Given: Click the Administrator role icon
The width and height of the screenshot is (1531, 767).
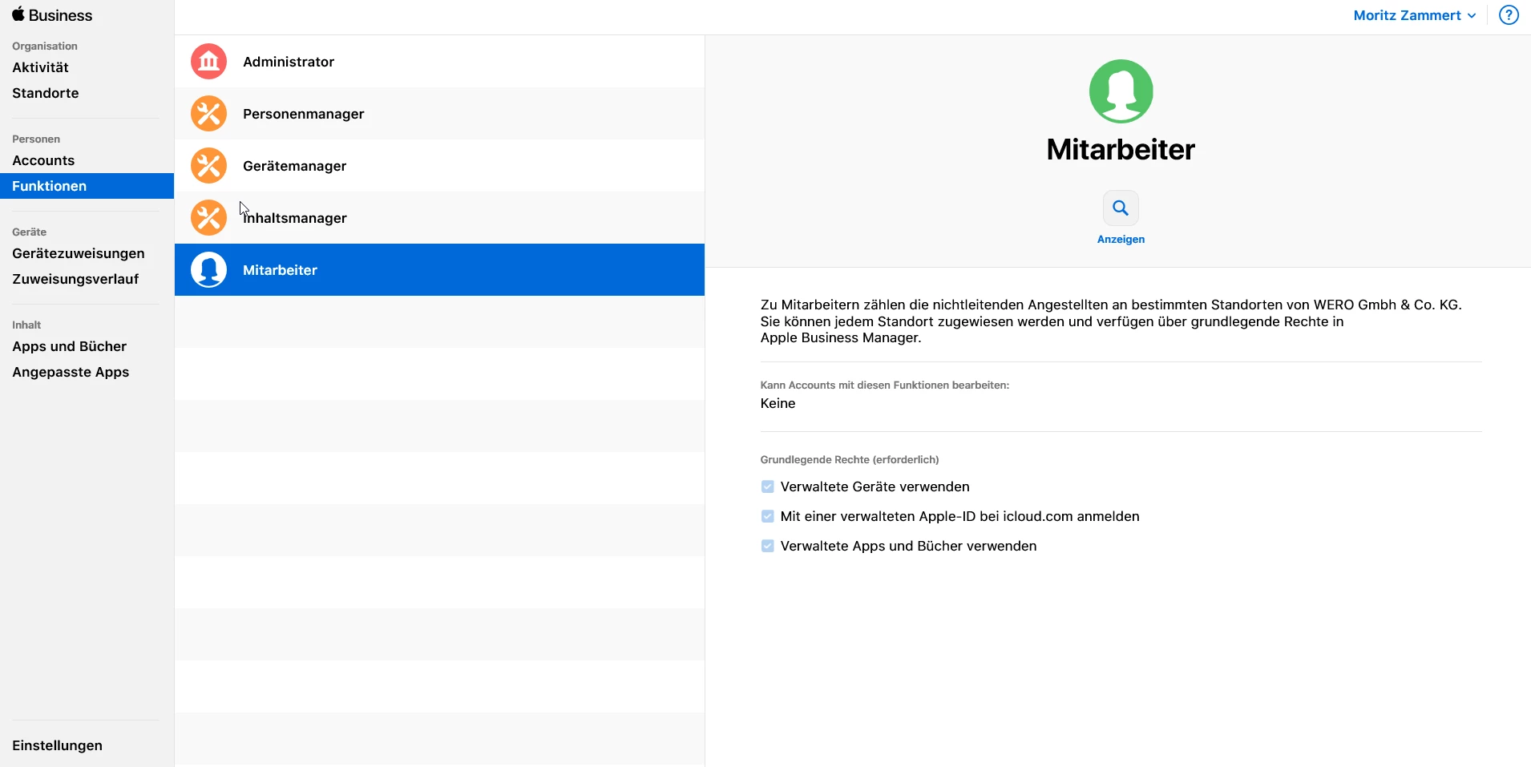Looking at the screenshot, I should coord(208,62).
